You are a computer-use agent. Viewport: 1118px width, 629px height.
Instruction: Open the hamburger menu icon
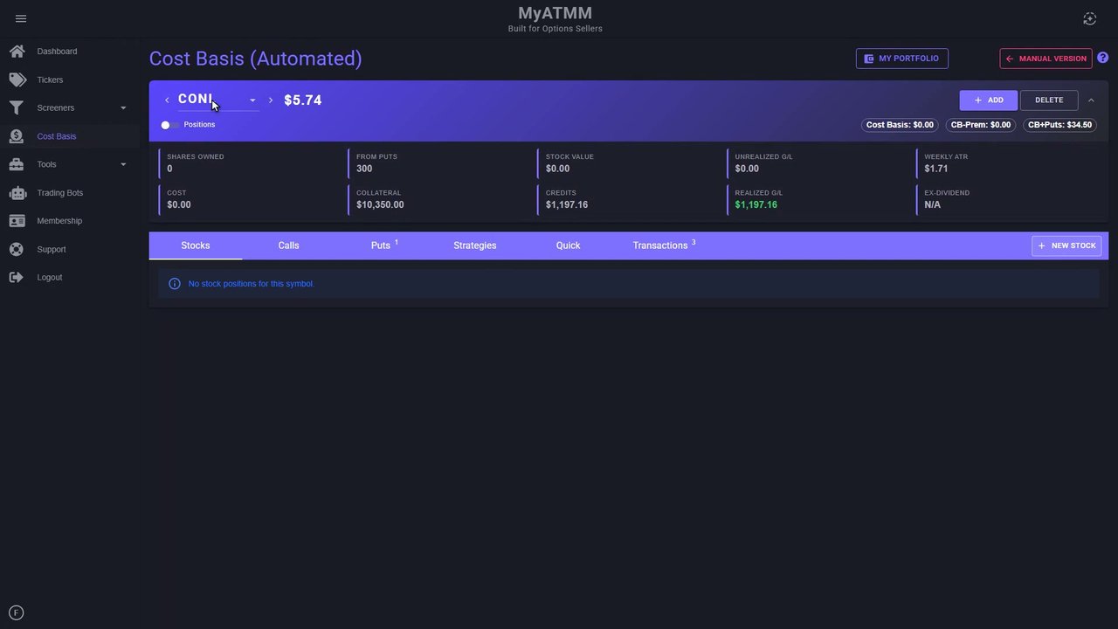(x=21, y=18)
